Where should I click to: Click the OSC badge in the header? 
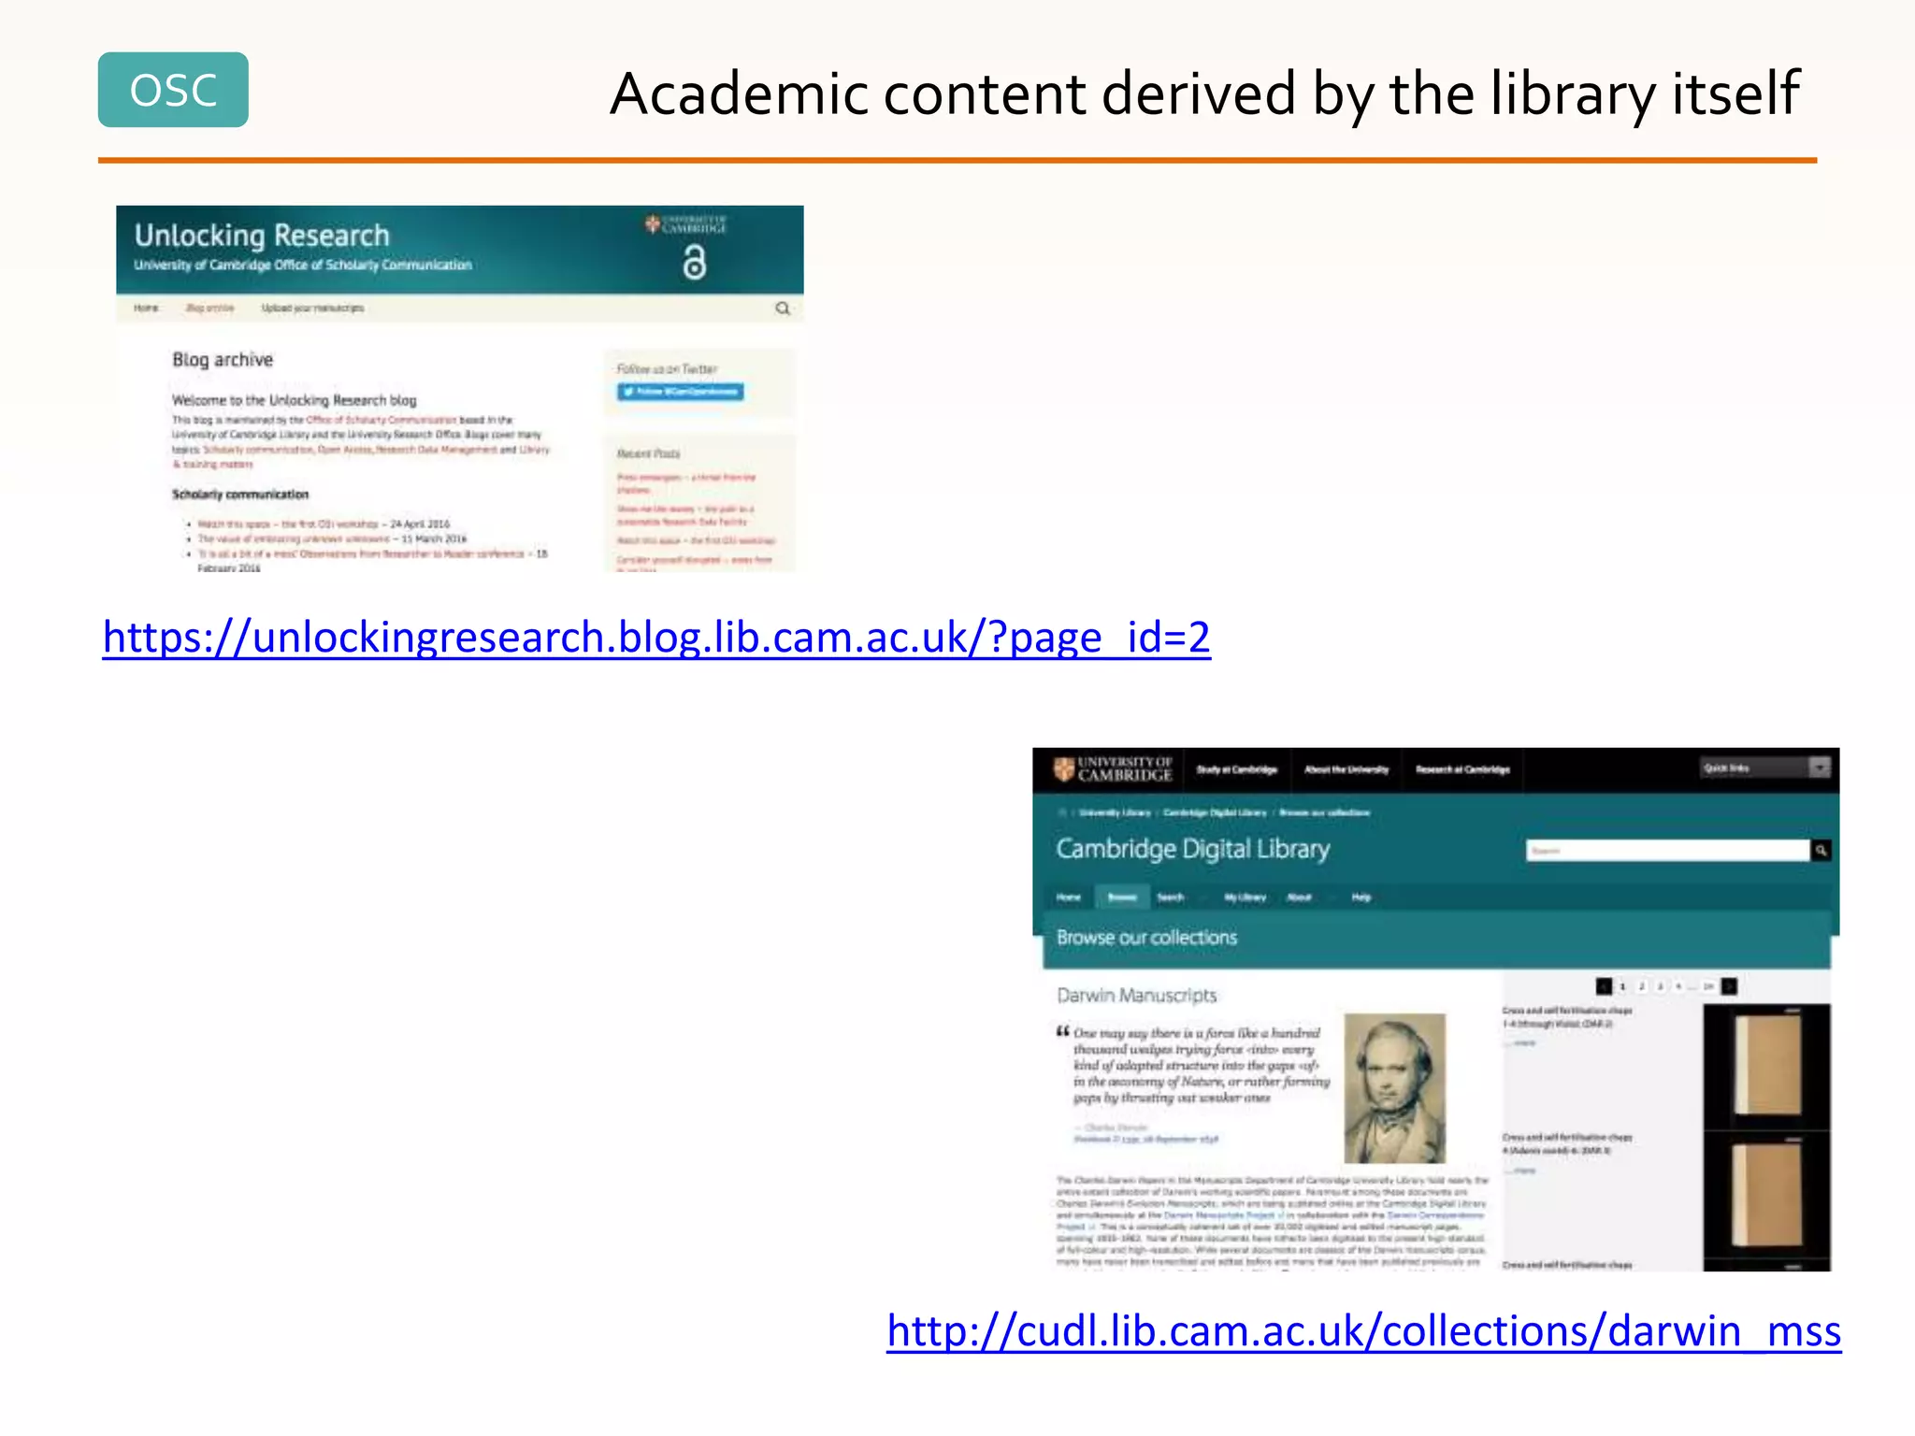[173, 90]
